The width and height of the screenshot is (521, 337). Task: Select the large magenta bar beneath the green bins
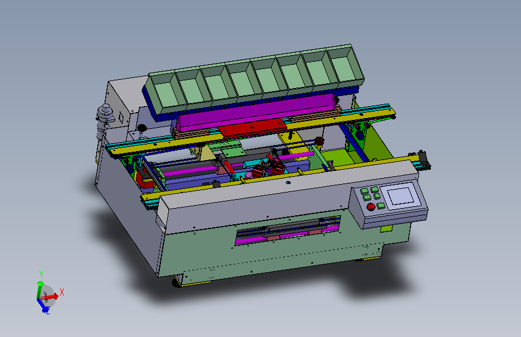tap(256, 112)
